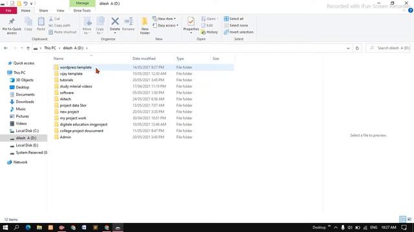
Task: Click Pin to Quick access icon
Action: pyautogui.click(x=12, y=26)
